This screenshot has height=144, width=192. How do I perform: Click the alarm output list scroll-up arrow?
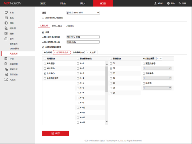[x=107, y=65]
